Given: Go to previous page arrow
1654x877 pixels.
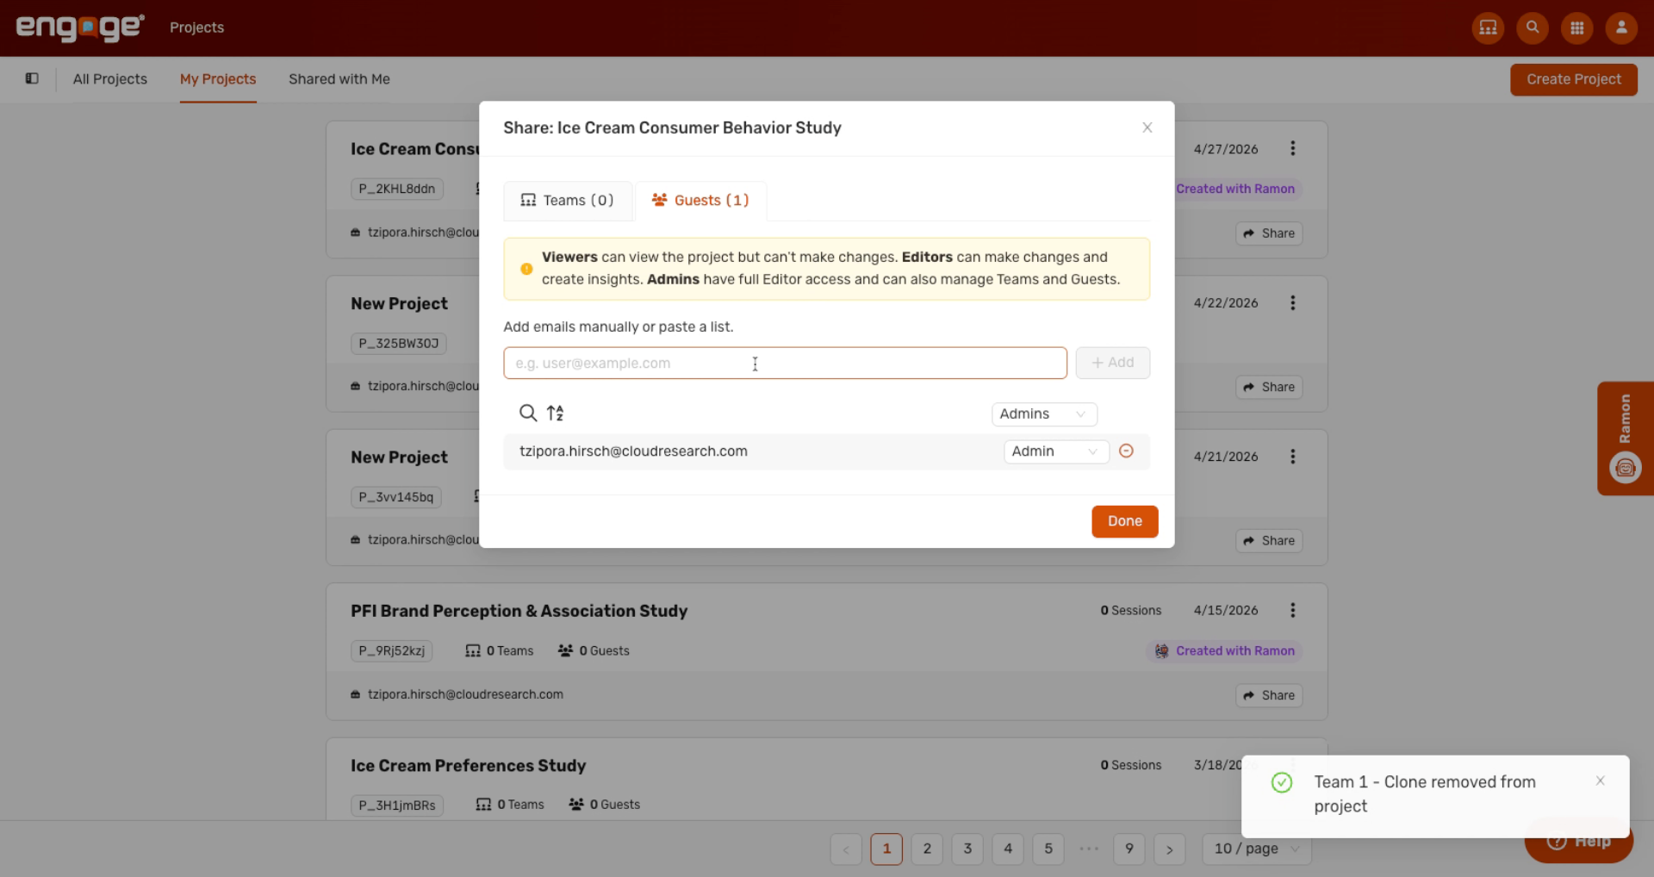Looking at the screenshot, I should pyautogui.click(x=846, y=849).
